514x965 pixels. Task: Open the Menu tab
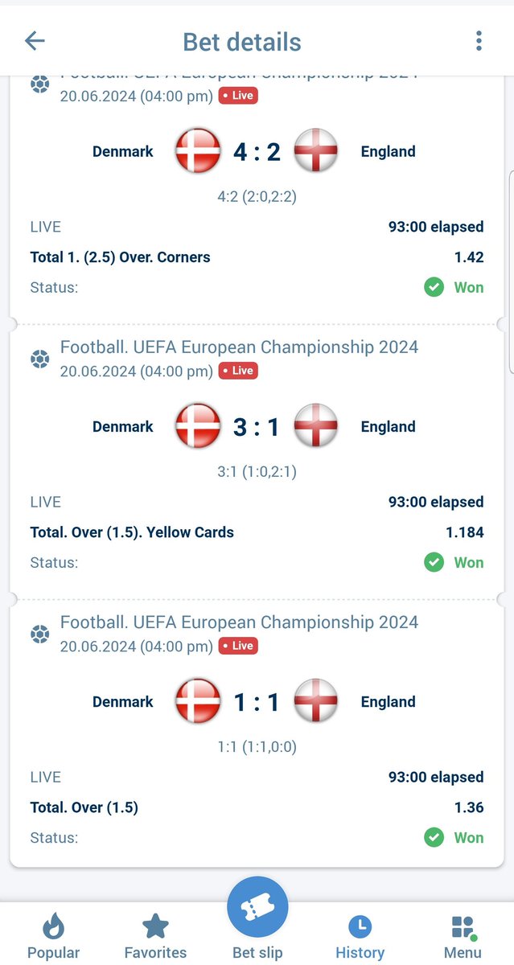[463, 938]
